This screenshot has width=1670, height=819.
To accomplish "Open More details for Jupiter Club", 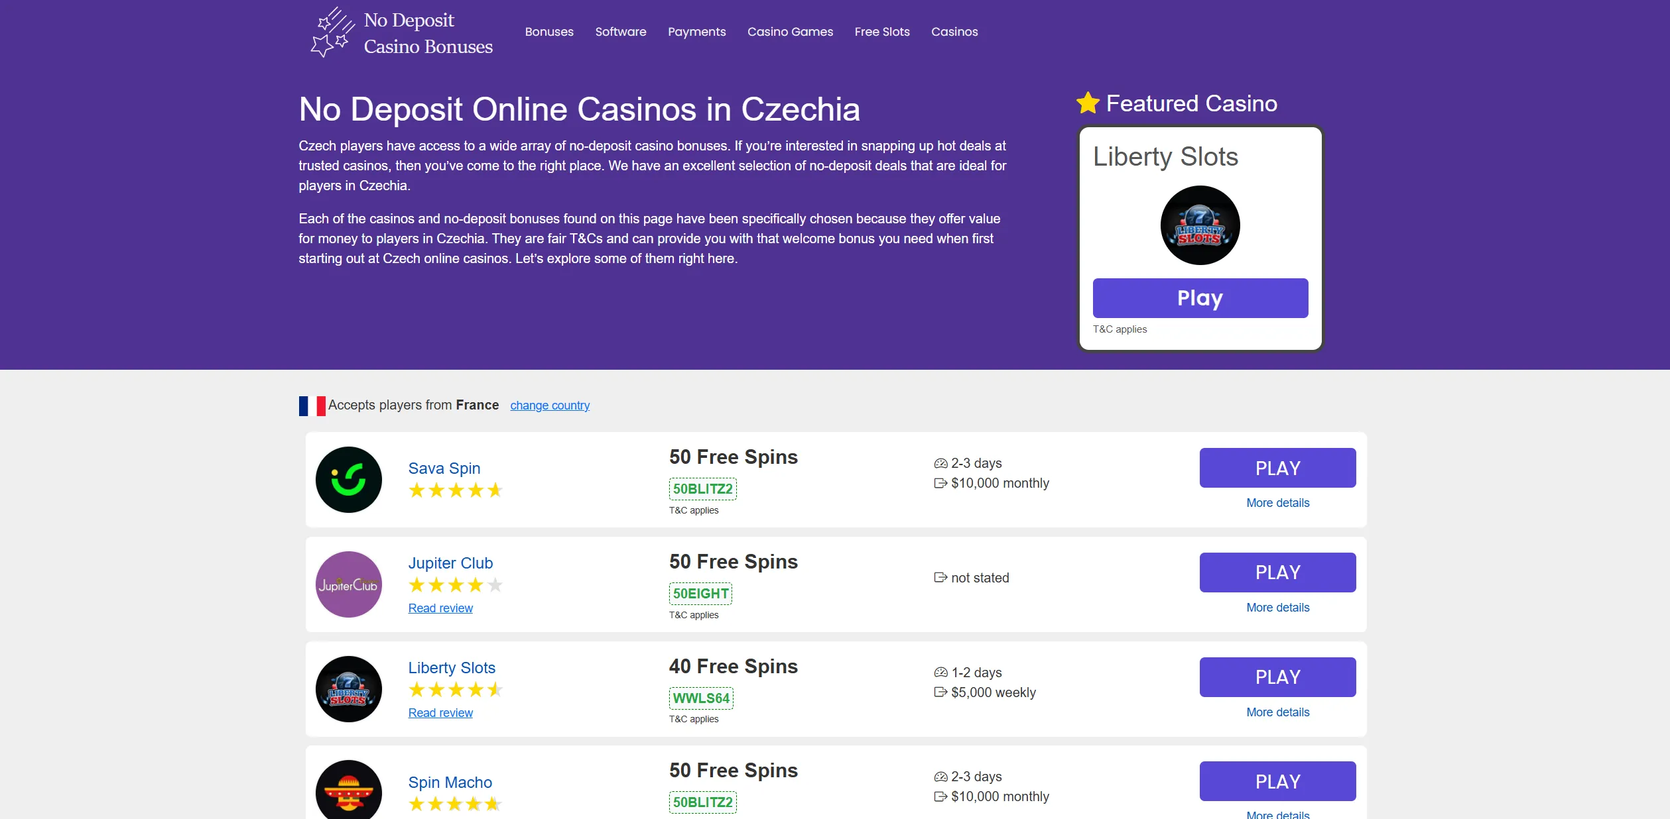I will [1277, 608].
